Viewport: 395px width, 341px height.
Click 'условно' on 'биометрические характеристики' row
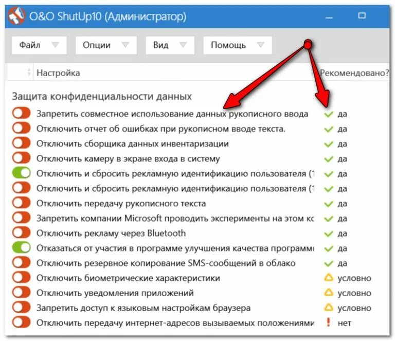point(354,278)
